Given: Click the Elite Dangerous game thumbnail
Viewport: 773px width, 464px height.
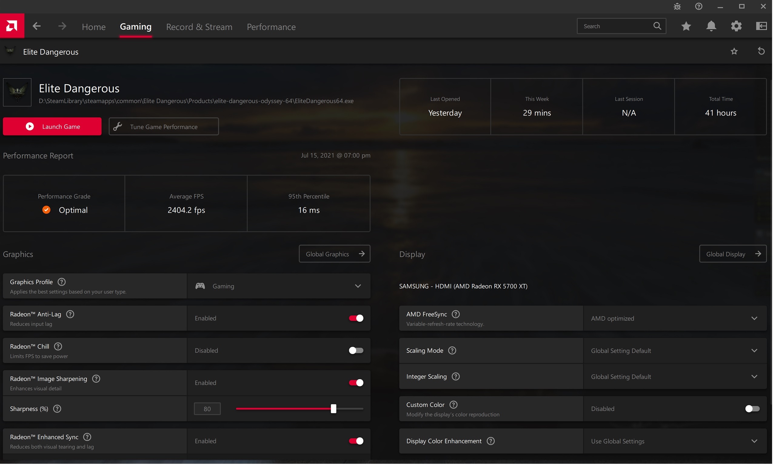Looking at the screenshot, I should click(x=17, y=92).
